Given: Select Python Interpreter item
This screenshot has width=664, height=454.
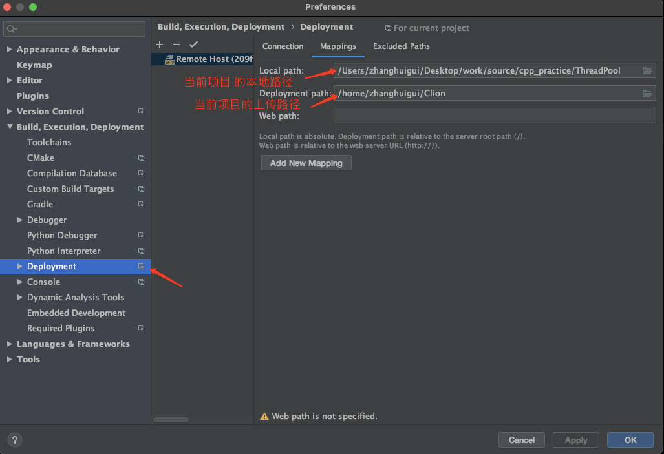Looking at the screenshot, I should tap(63, 251).
